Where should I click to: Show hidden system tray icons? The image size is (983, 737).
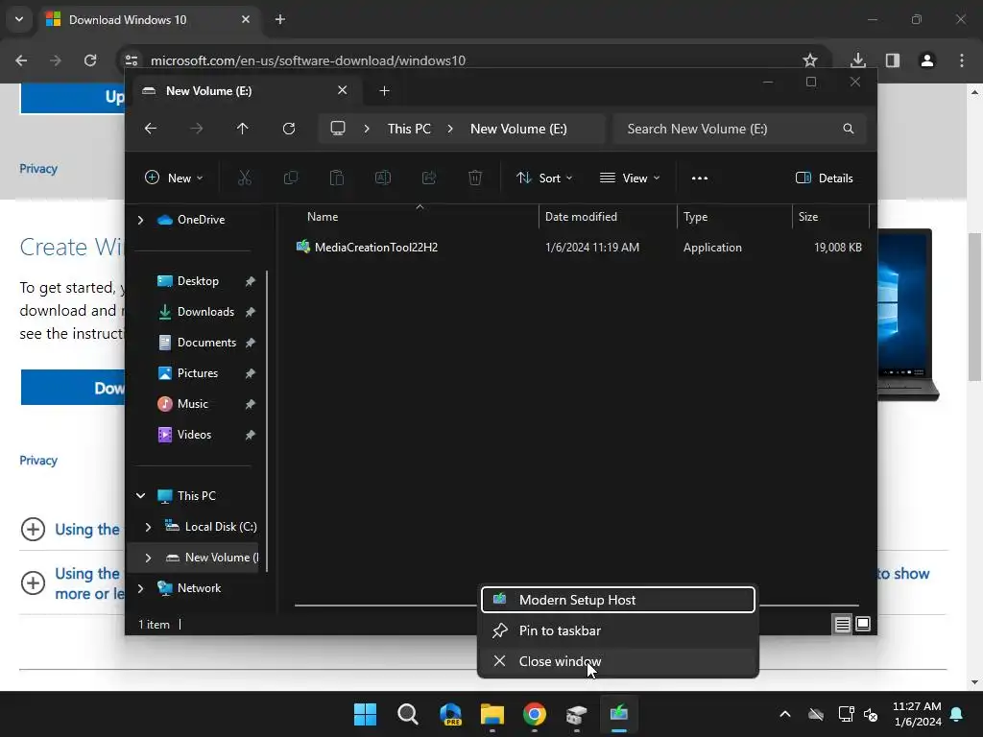coord(785,714)
